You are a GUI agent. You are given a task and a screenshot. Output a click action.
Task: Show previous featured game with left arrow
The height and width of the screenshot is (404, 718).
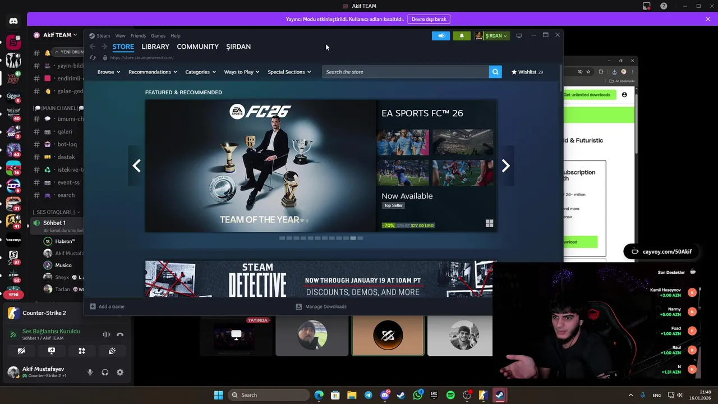click(136, 166)
